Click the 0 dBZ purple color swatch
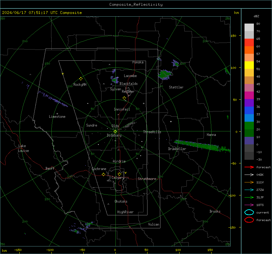 tap(249, 141)
